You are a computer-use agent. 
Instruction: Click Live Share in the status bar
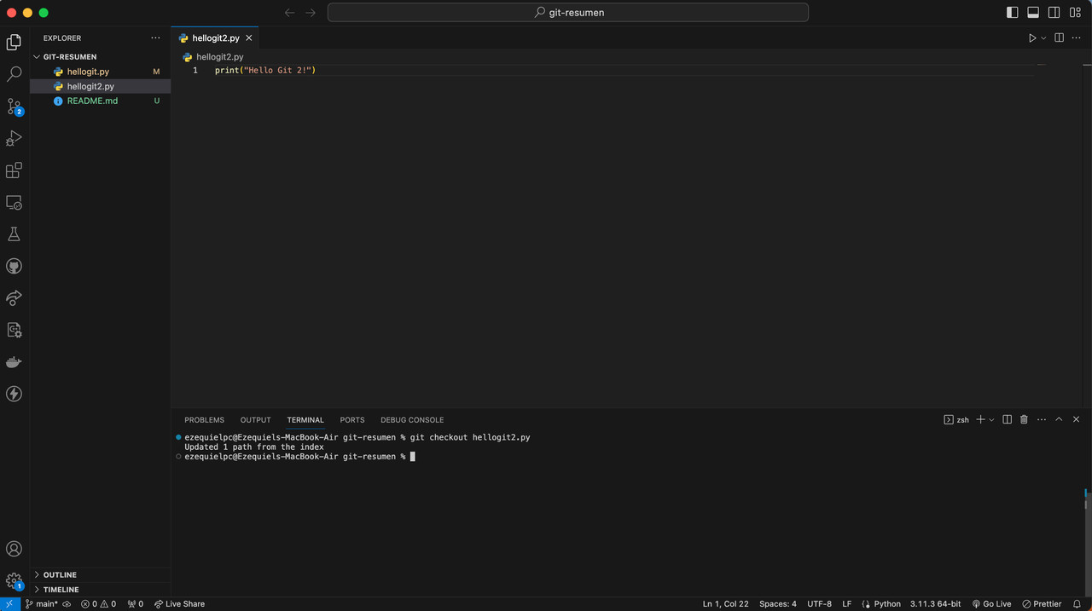(x=180, y=604)
